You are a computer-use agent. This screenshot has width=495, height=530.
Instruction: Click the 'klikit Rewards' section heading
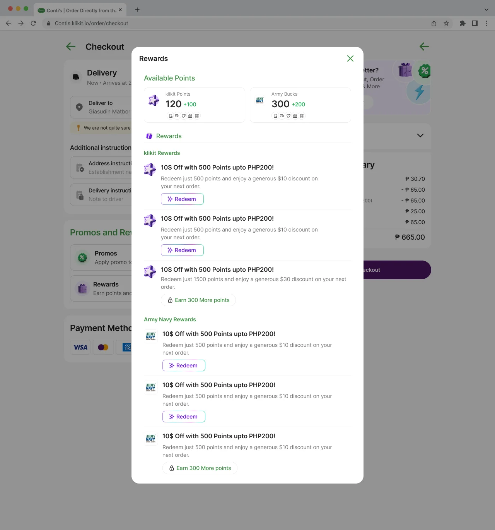(x=162, y=153)
